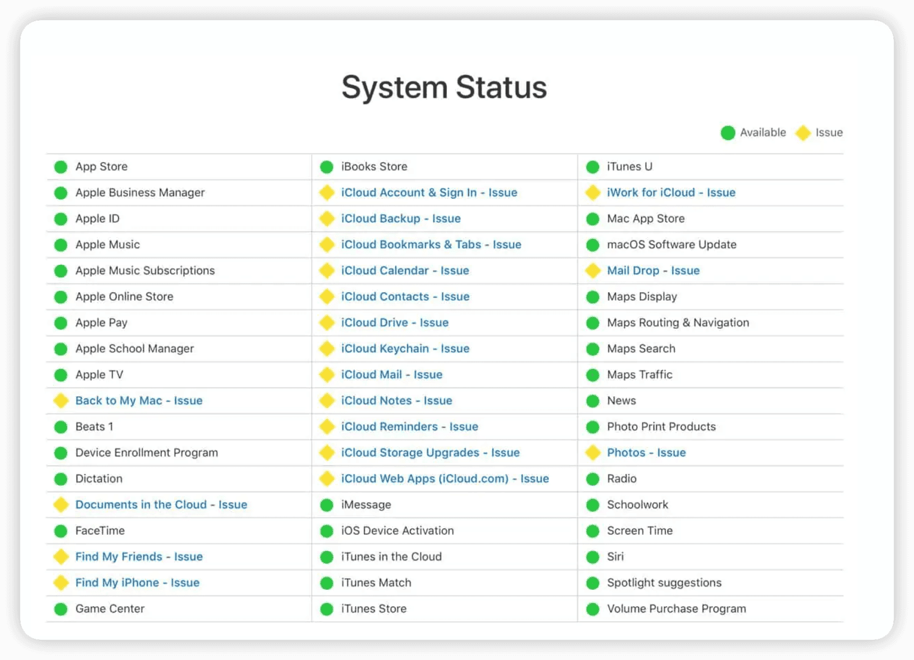
Task: Select Spotlight suggestions row text
Action: pos(664,583)
